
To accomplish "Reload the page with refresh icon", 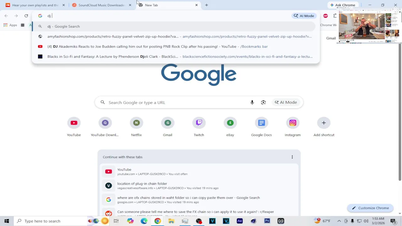I will pos(26,16).
